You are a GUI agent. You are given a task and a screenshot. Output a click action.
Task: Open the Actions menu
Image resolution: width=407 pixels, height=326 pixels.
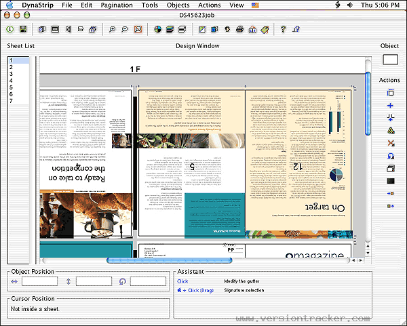210,5
